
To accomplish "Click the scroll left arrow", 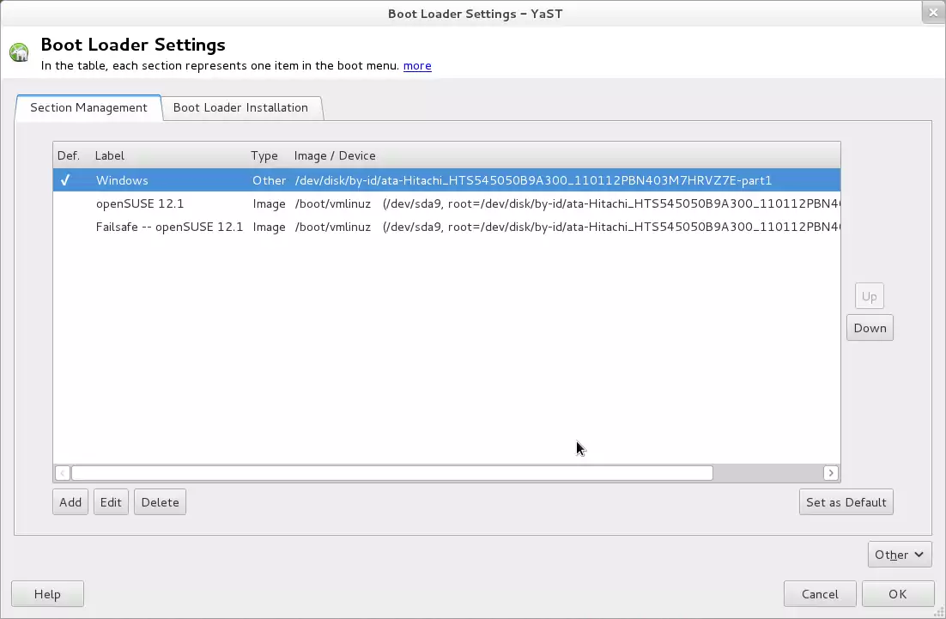I will 62,473.
